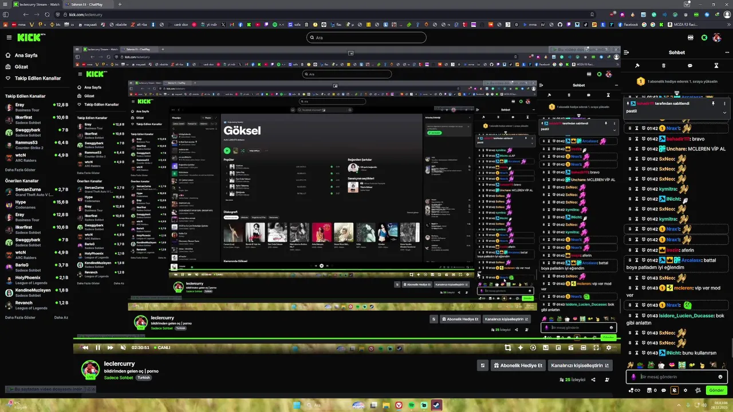This screenshot has width=733, height=412.
Task: Go to Ana Sayfa in the sidebar
Action: (26, 56)
